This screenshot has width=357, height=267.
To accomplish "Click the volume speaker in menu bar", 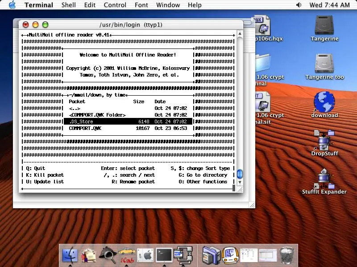I will point(299,5).
